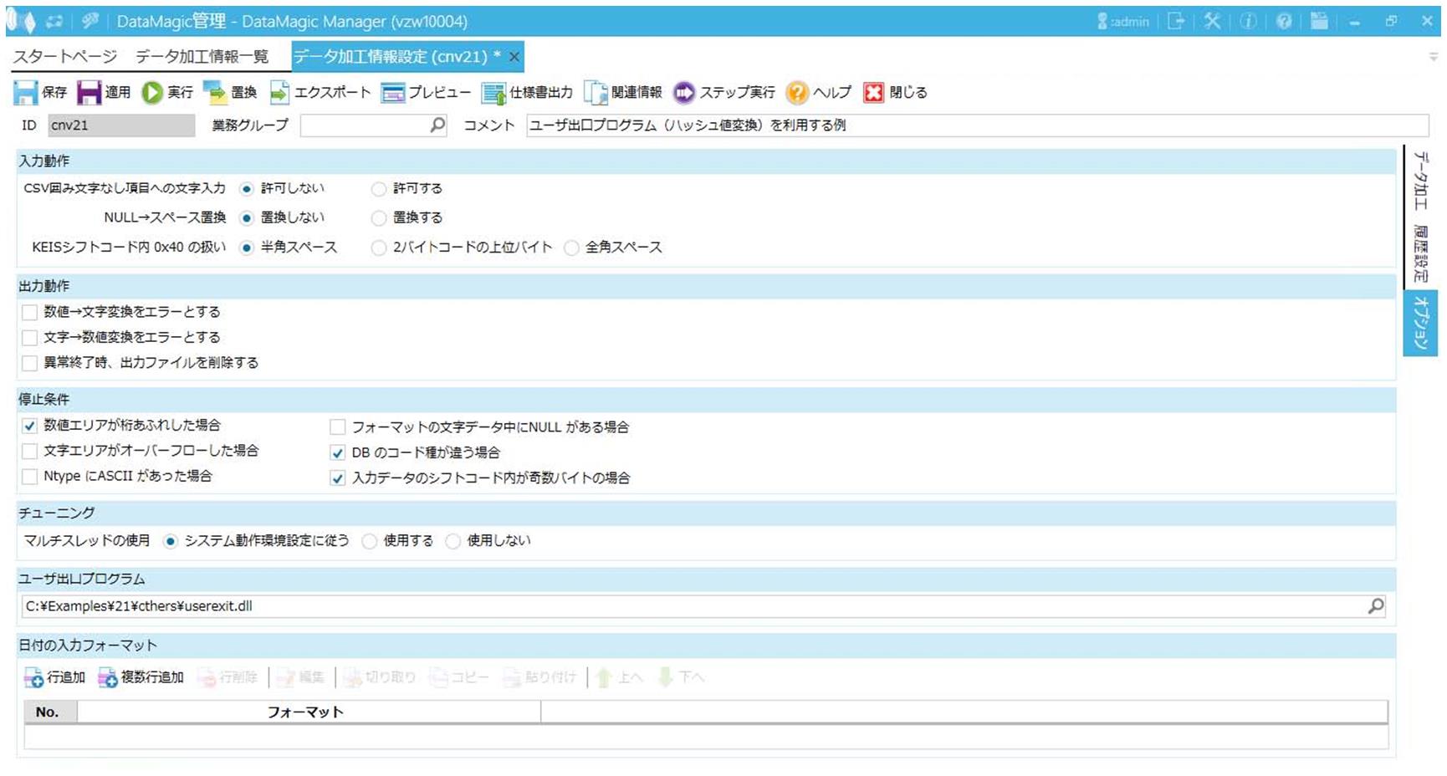Select 置換する for NULL→スペース置換
Screen dimensions: 1447x776
(x=379, y=217)
